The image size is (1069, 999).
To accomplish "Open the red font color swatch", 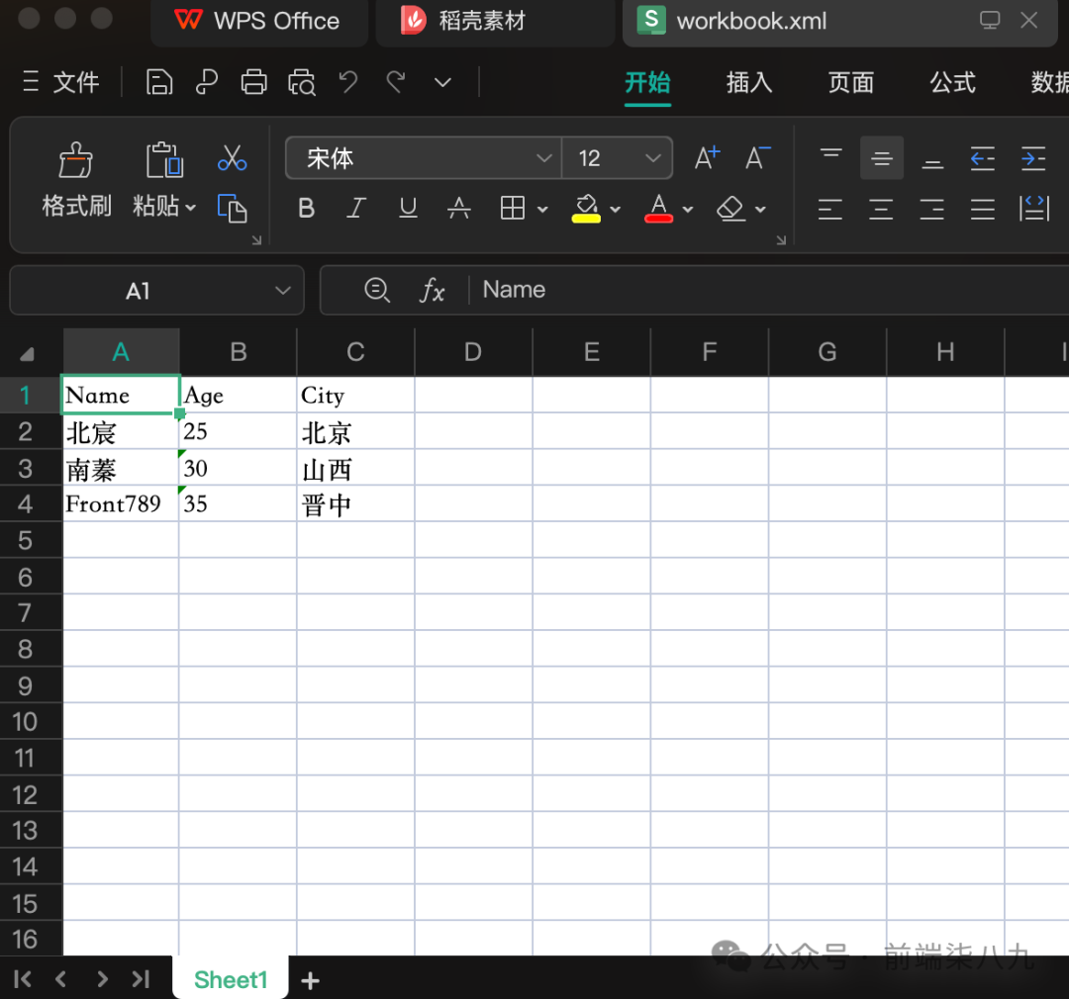I will pos(658,208).
